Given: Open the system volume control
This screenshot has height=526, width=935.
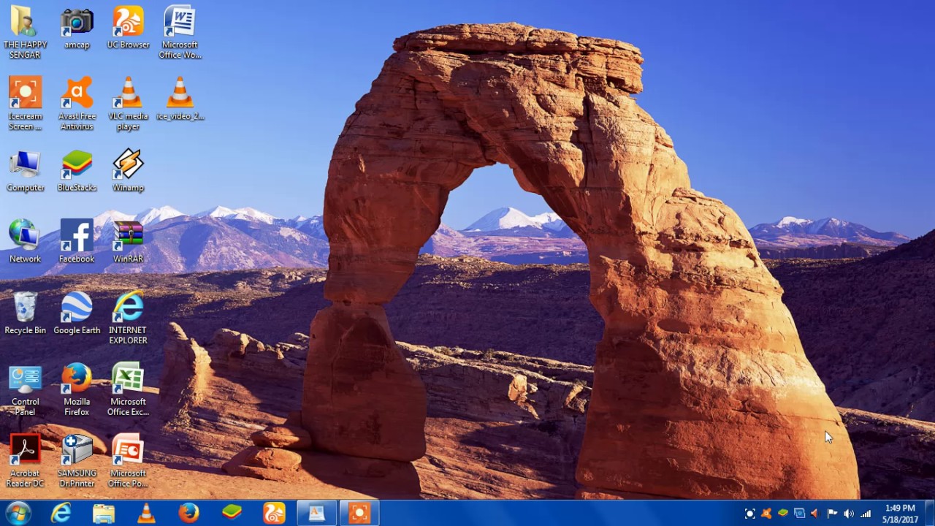Looking at the screenshot, I should pyautogui.click(x=849, y=514).
